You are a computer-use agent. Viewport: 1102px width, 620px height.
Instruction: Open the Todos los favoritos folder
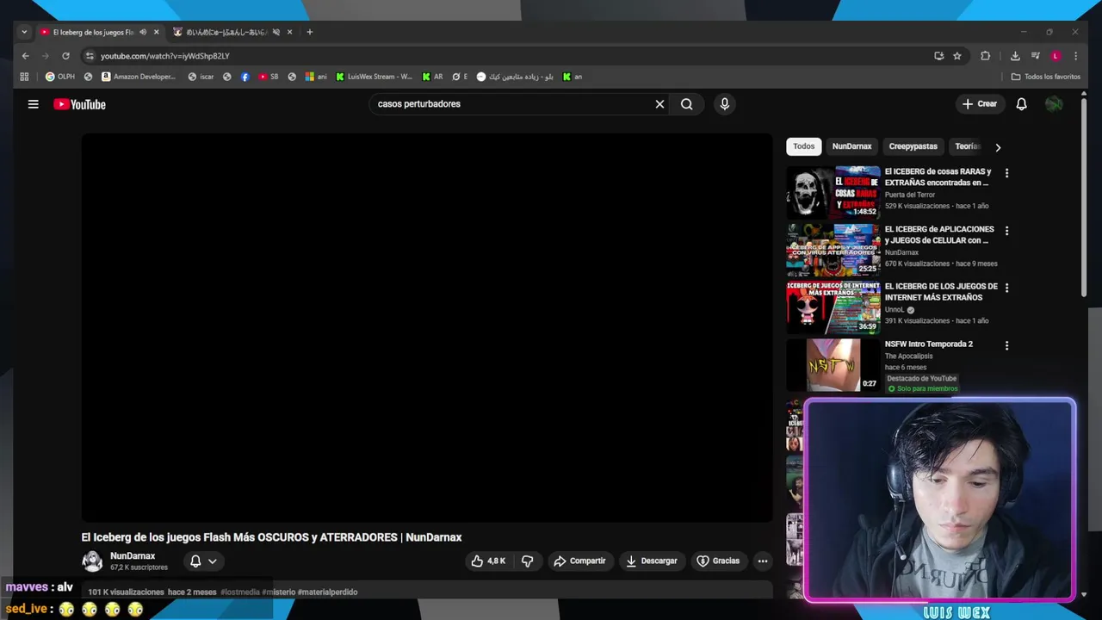(1046, 77)
